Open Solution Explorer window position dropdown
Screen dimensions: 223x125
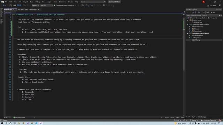217,10
